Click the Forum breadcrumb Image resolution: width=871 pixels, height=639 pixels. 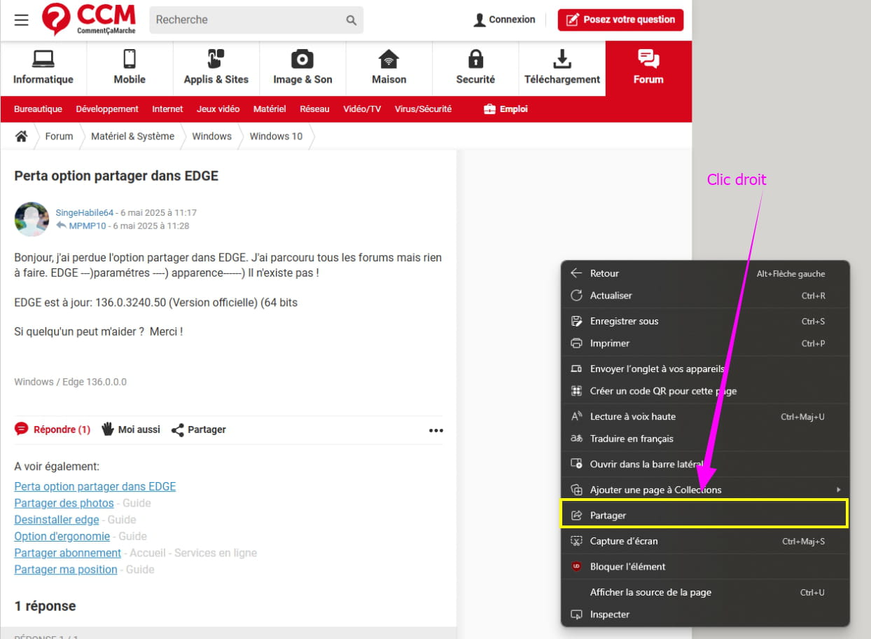click(59, 136)
